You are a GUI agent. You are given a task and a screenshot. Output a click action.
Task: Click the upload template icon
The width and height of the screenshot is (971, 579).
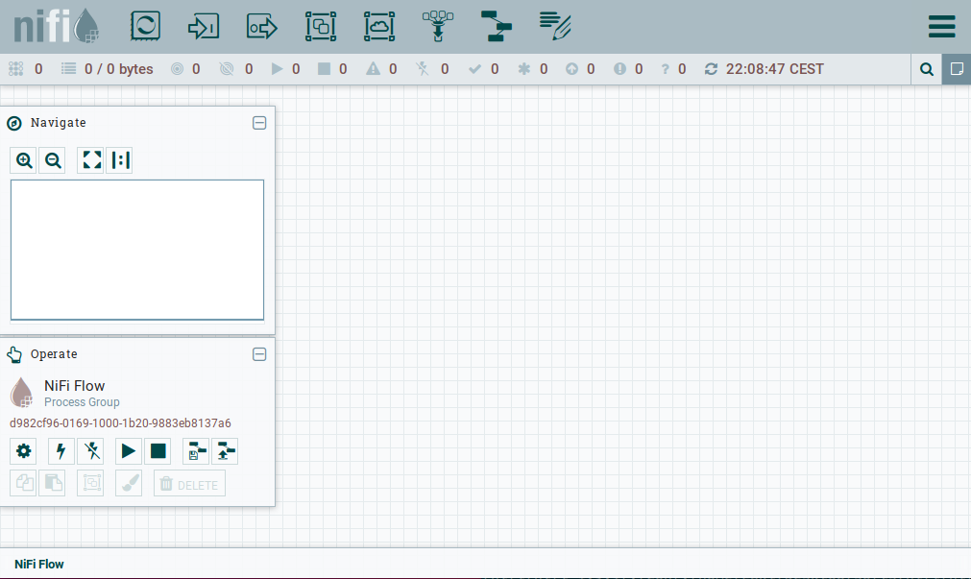click(x=225, y=451)
